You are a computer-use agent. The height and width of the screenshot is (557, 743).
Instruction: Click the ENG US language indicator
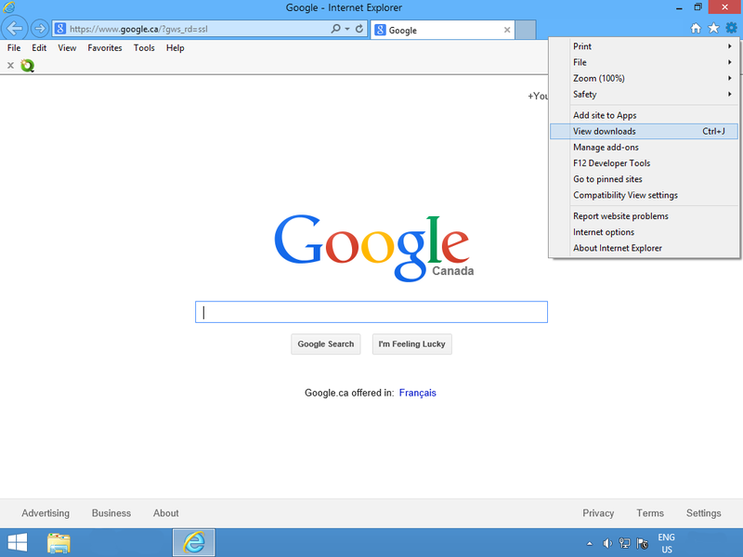pos(666,543)
